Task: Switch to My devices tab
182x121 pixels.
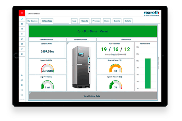Action: point(32,21)
